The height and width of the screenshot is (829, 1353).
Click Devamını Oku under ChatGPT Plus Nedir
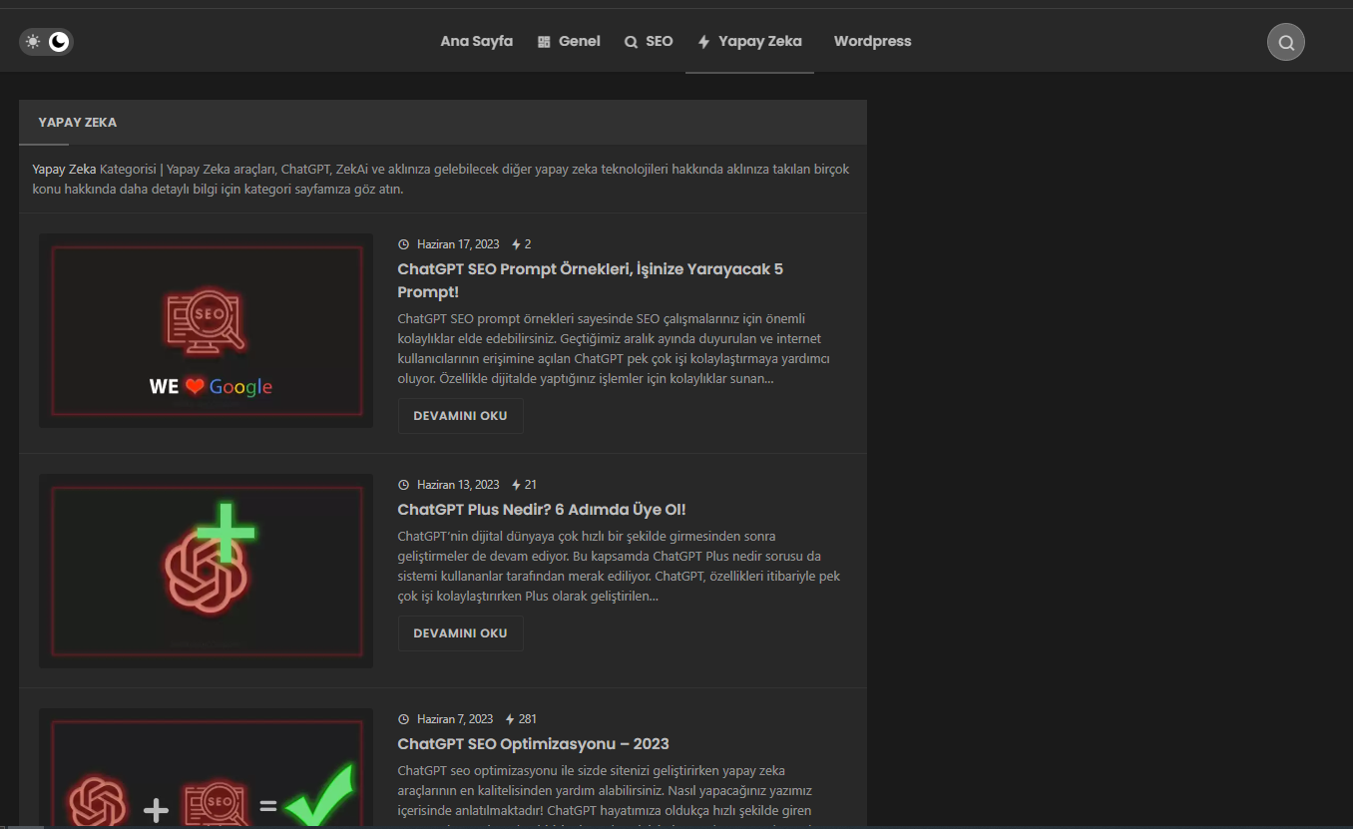tap(461, 633)
